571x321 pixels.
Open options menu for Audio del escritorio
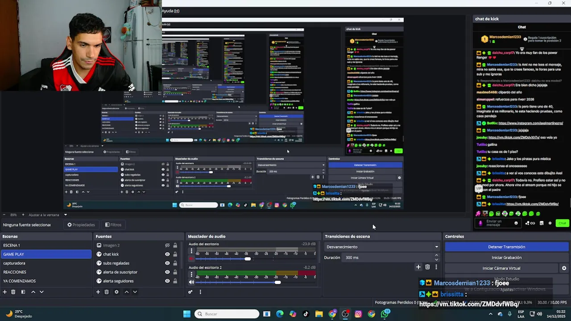(191, 251)
